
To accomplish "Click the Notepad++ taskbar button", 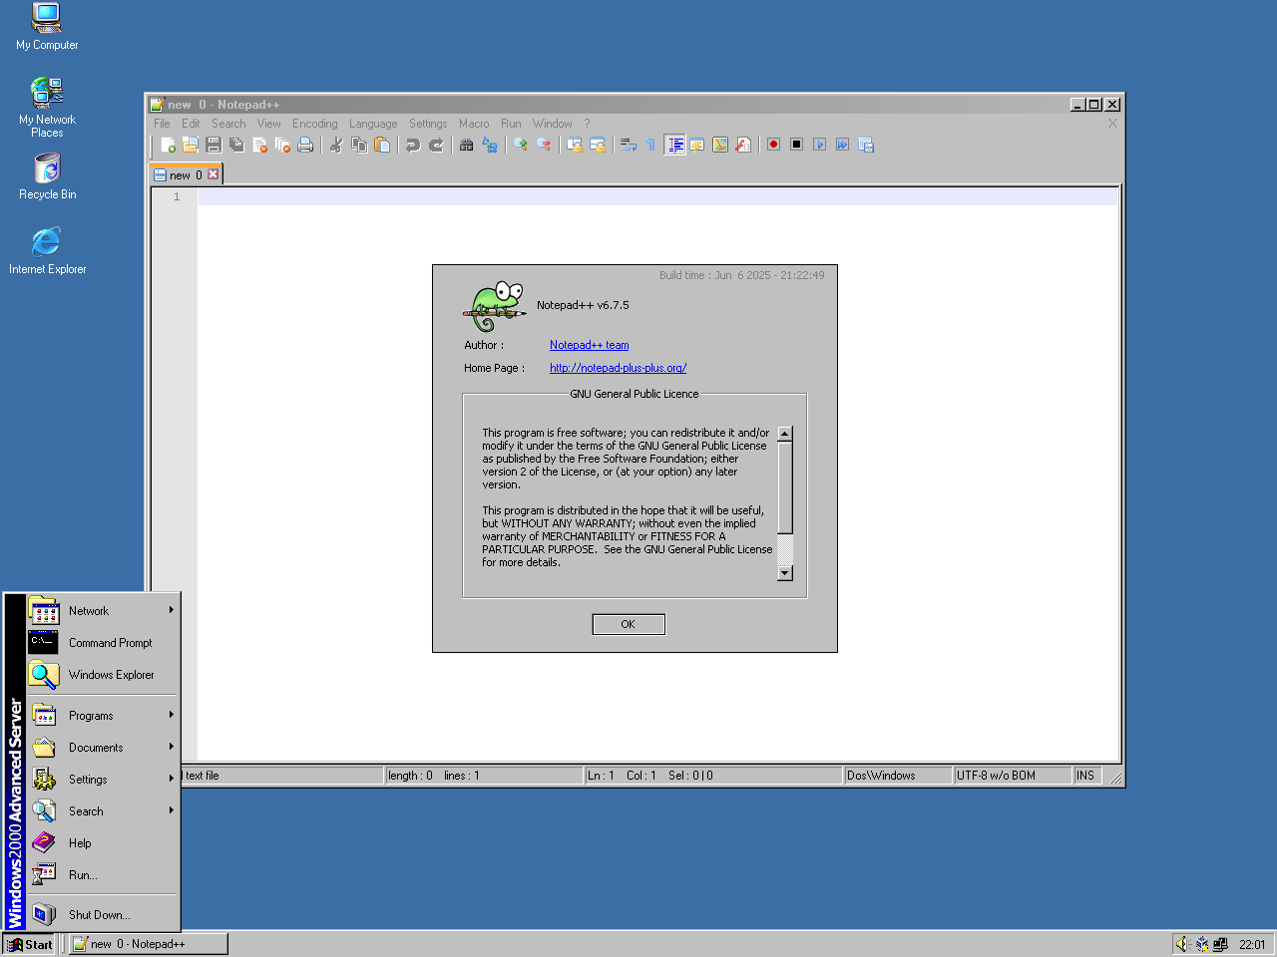I will click(x=148, y=944).
